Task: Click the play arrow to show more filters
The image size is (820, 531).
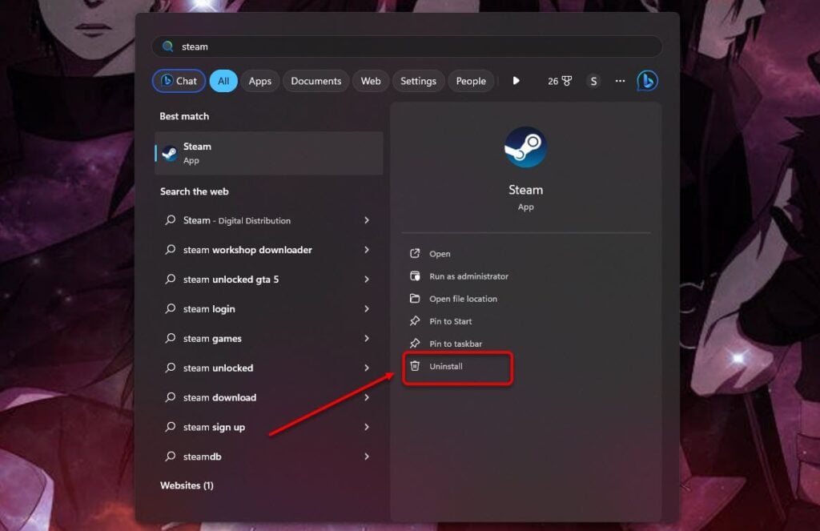Action: pos(516,81)
